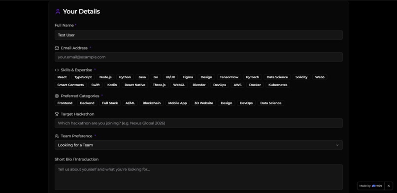Toggle the Python skill tag
The width and height of the screenshot is (397, 193).
[x=125, y=77]
